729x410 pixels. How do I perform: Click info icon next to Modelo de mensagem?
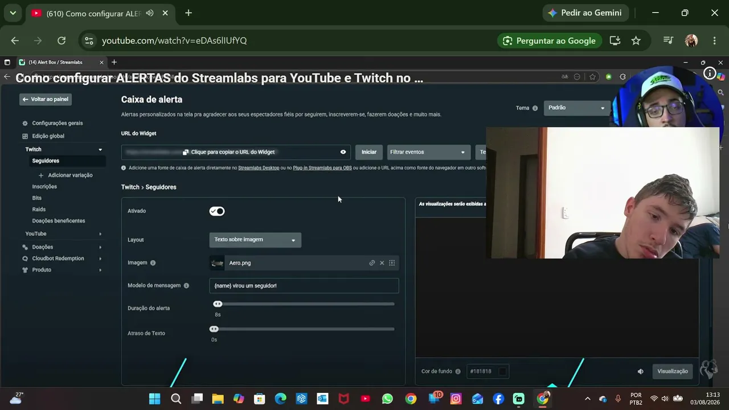(x=186, y=286)
